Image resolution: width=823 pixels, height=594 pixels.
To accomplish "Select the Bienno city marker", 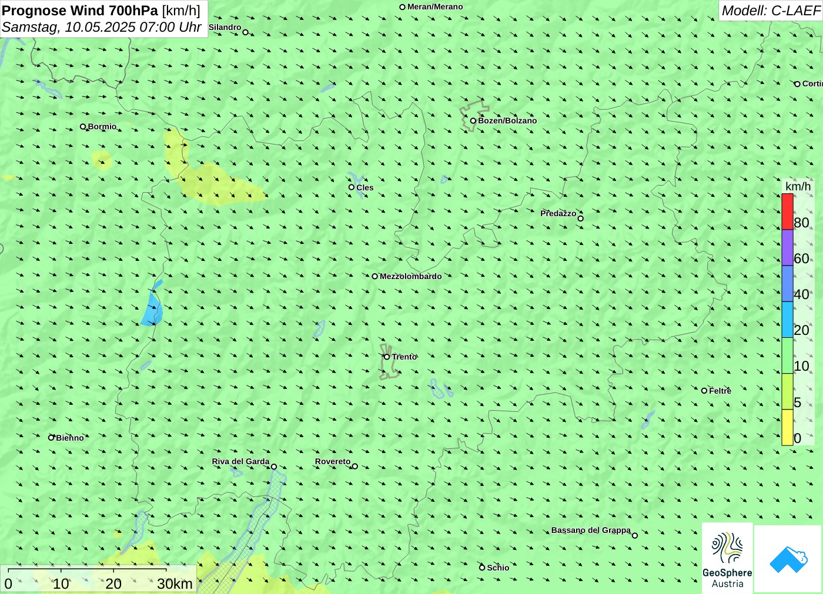I will tap(51, 437).
